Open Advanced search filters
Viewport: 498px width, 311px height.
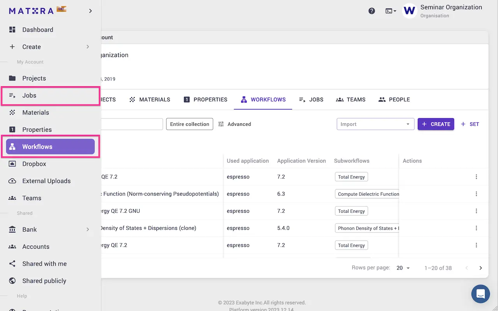235,124
